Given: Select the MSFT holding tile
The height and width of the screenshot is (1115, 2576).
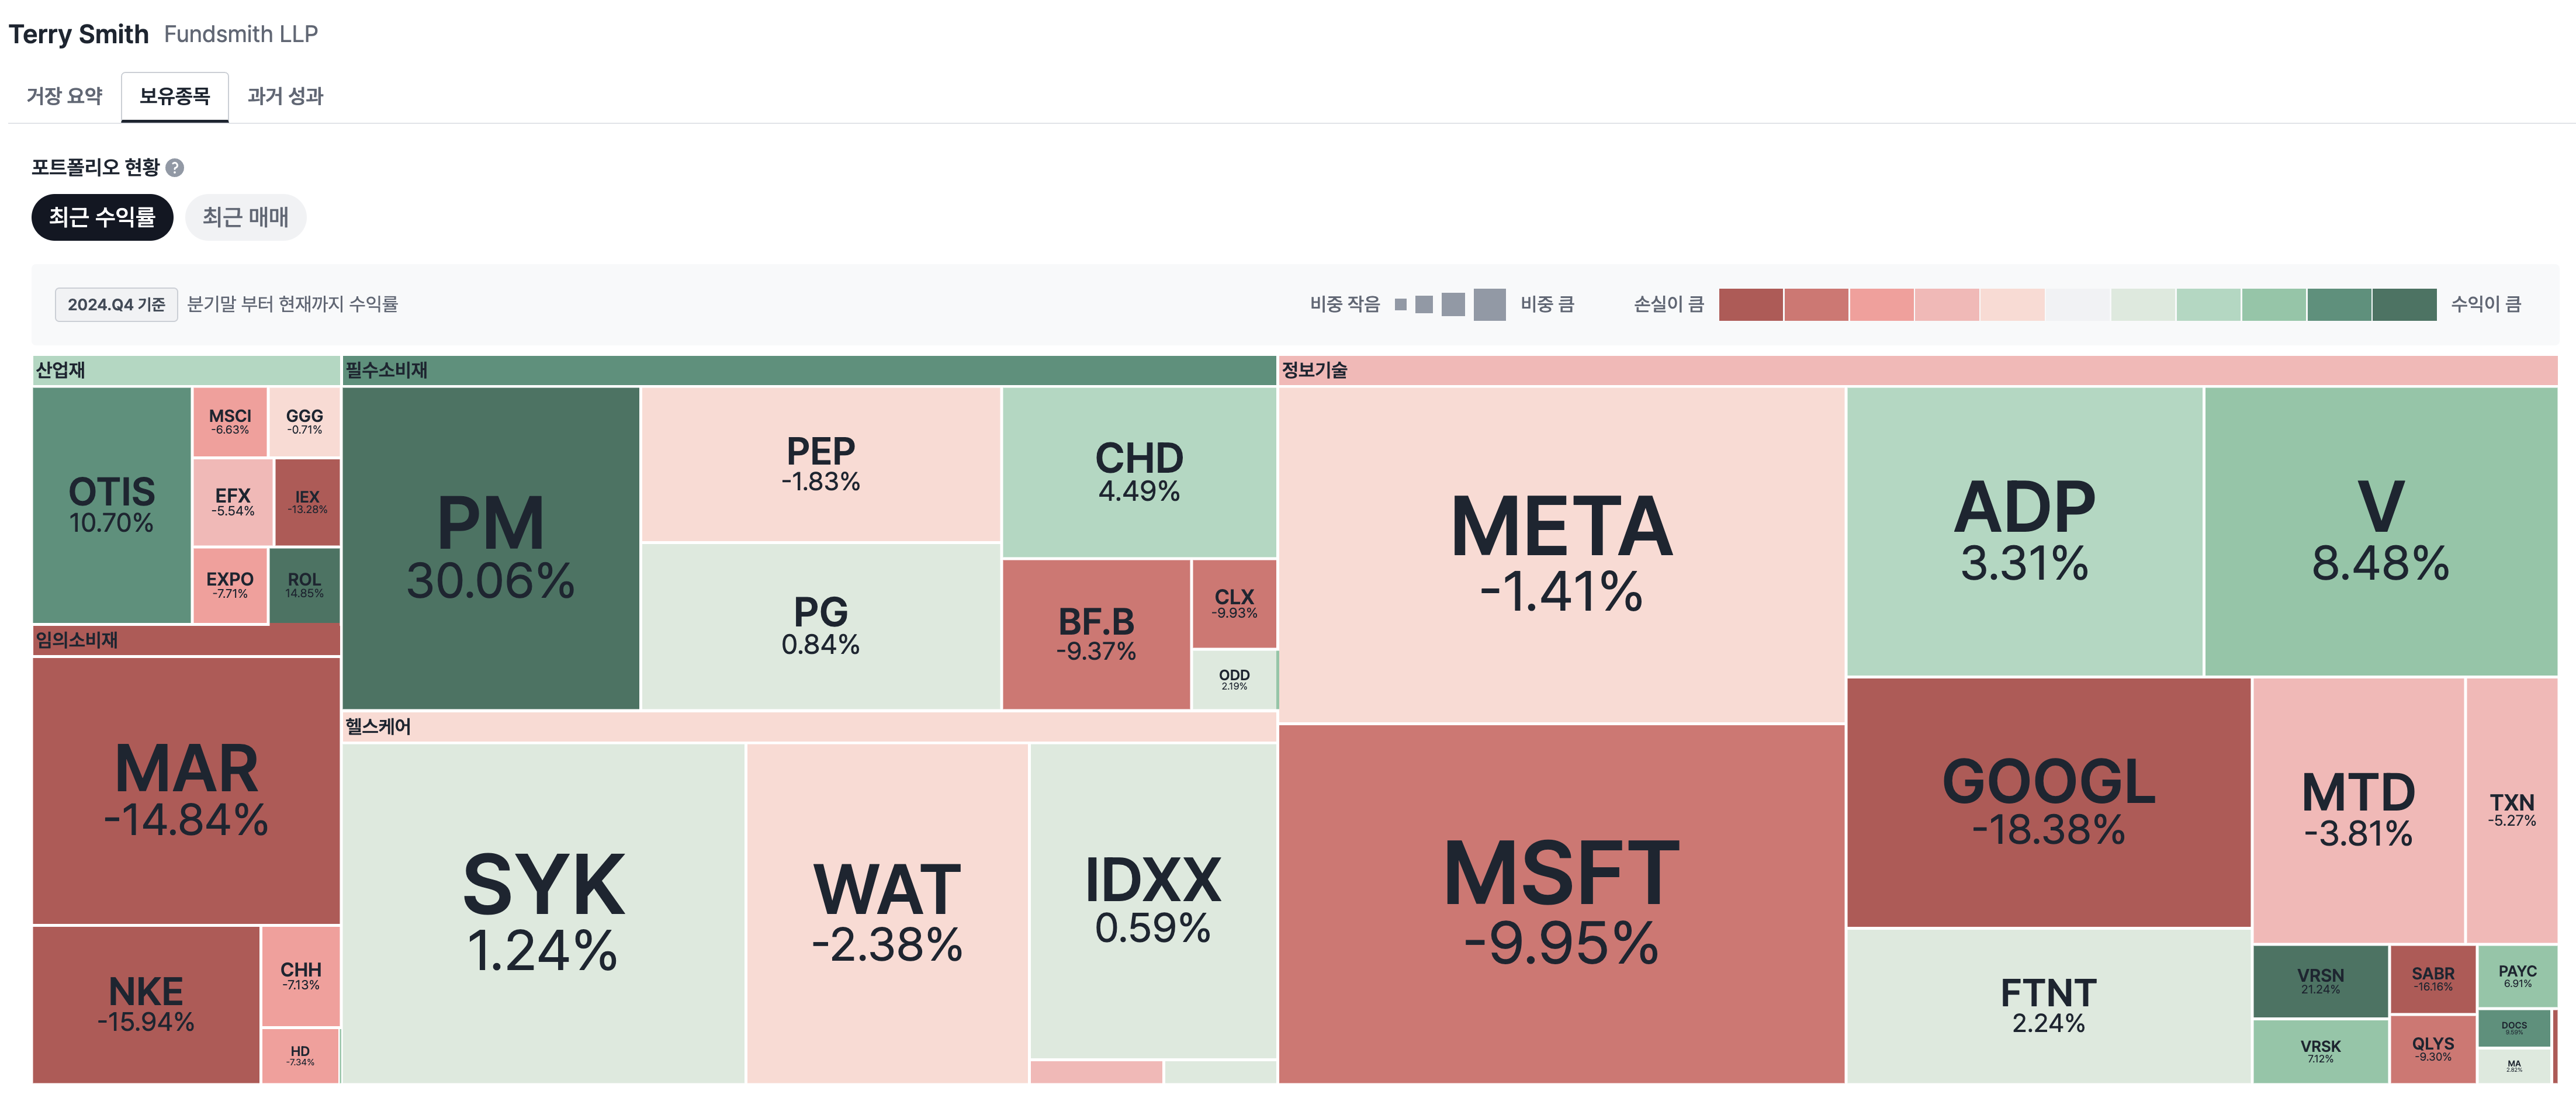Looking at the screenshot, I should pyautogui.click(x=1561, y=903).
